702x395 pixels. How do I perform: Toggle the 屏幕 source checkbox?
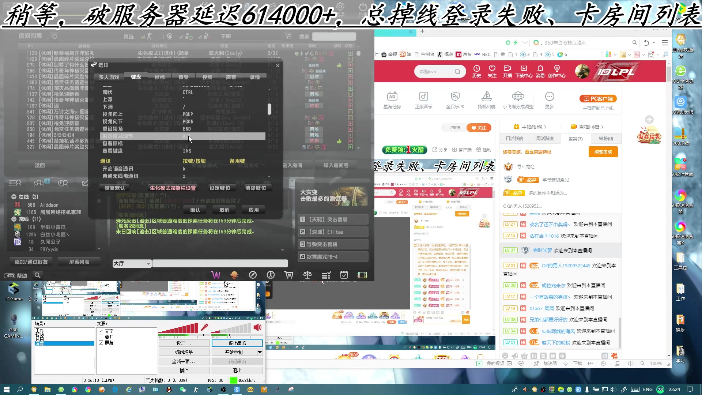pyautogui.click(x=101, y=343)
